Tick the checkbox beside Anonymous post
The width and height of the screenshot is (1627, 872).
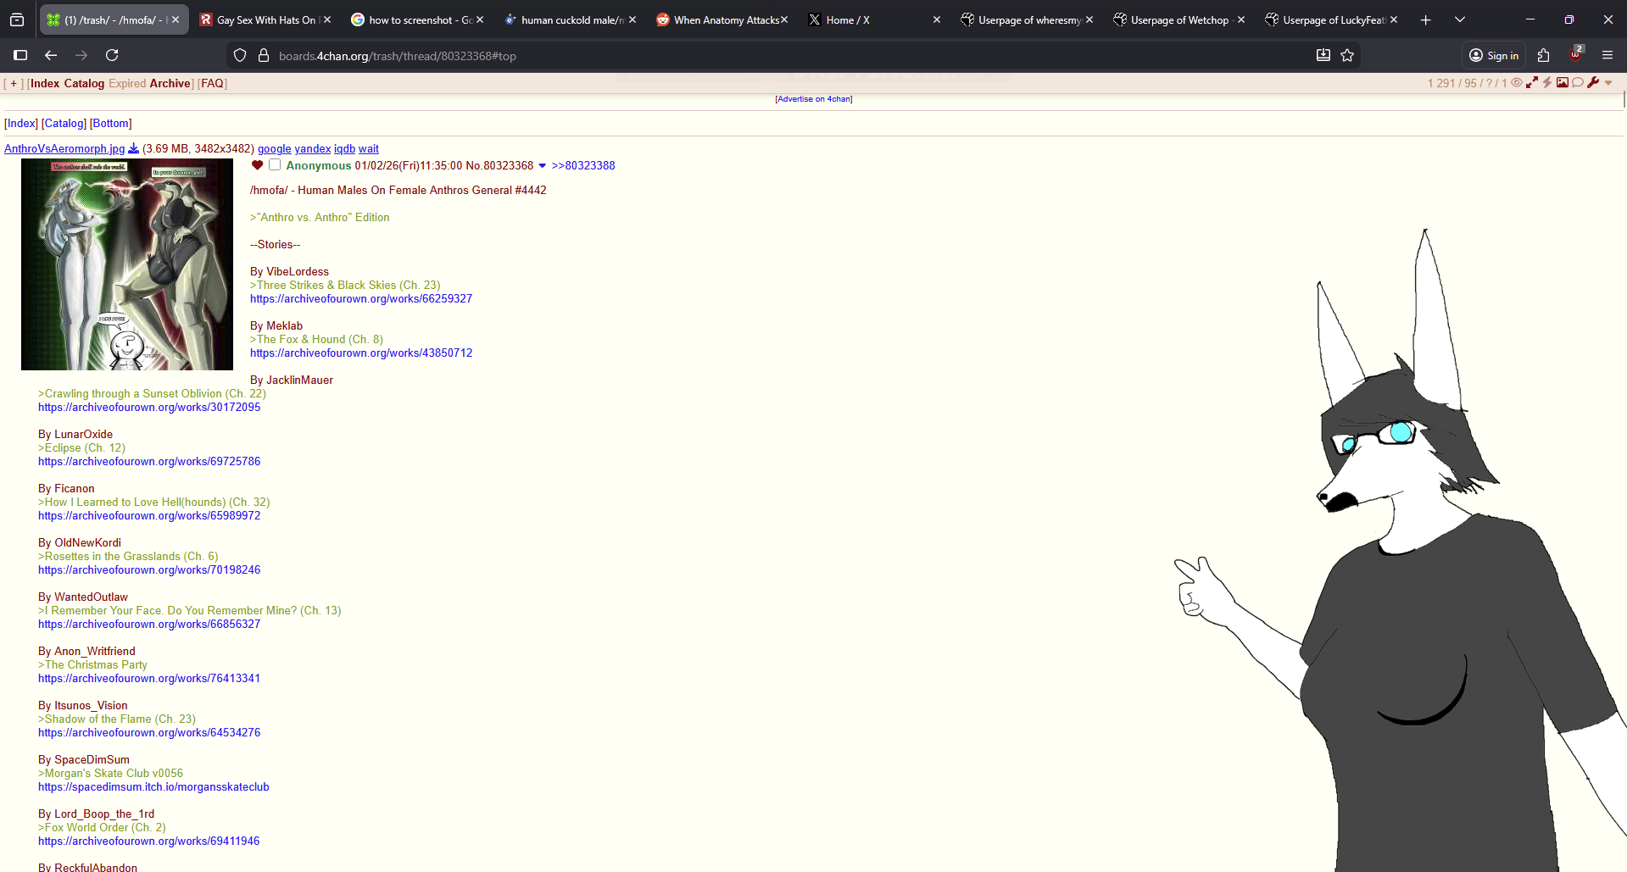click(x=275, y=164)
